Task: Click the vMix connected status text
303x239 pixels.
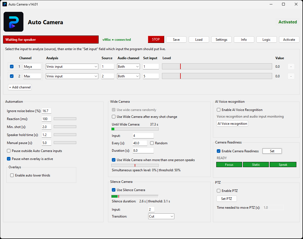Action: (117, 40)
